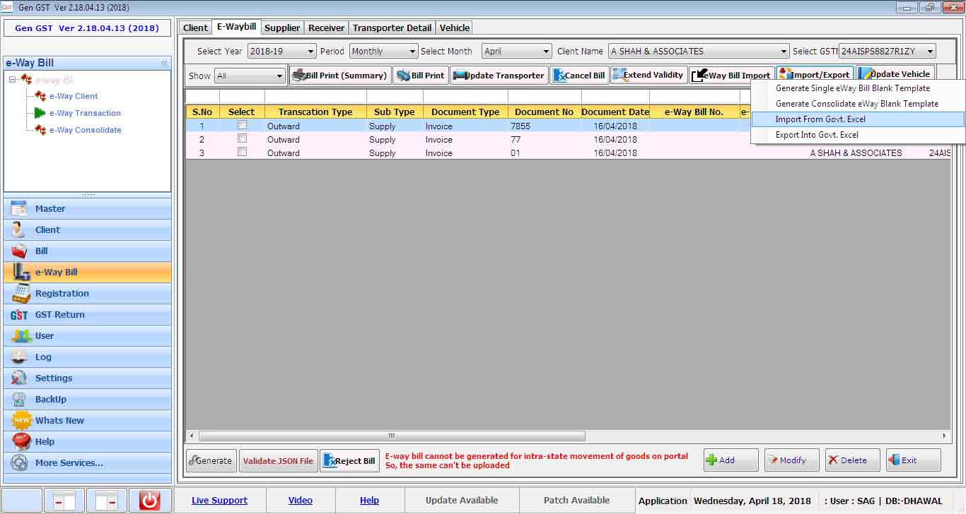
Task: Open the Select Year dropdown
Action: point(311,52)
